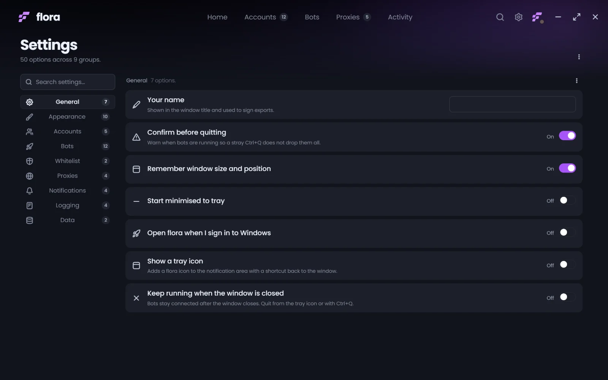The width and height of the screenshot is (608, 380).
Task: Click the flora profile icon in header
Action: [x=537, y=17]
